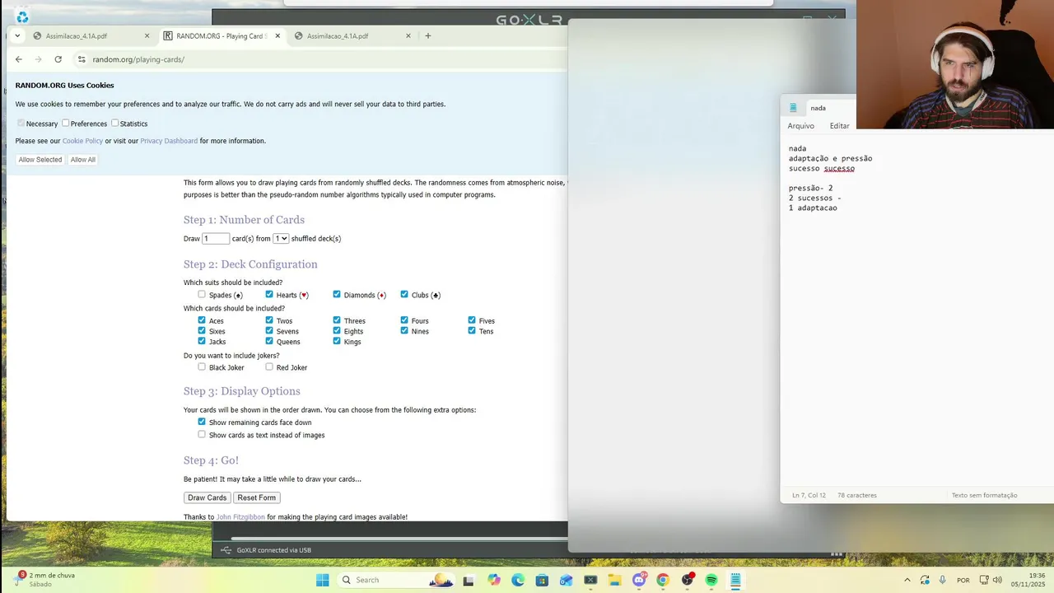Toggle Show remaining cards face down
This screenshot has height=593, width=1054.
tap(202, 422)
